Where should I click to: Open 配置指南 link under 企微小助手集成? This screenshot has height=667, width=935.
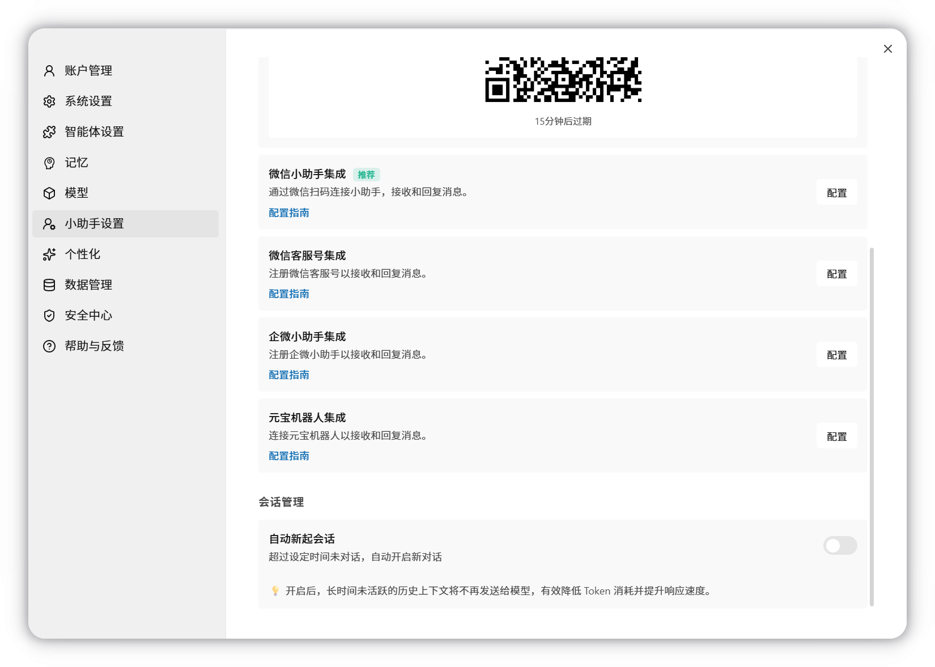pyautogui.click(x=289, y=375)
